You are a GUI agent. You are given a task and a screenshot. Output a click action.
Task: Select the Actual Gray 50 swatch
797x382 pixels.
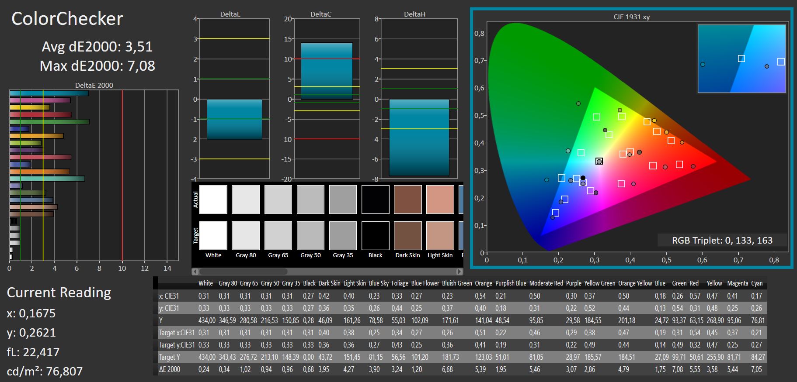click(310, 200)
